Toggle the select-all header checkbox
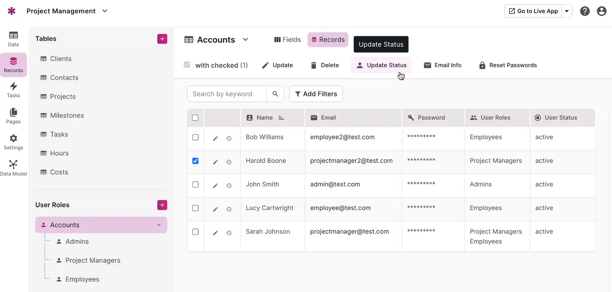Viewport: 612px width, 292px height. click(195, 118)
